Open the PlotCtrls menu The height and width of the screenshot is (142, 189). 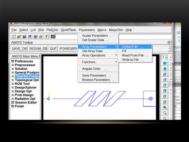[52, 30]
